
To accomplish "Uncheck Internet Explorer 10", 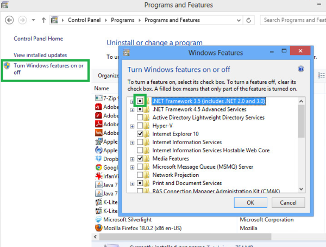I will pyautogui.click(x=140, y=134).
